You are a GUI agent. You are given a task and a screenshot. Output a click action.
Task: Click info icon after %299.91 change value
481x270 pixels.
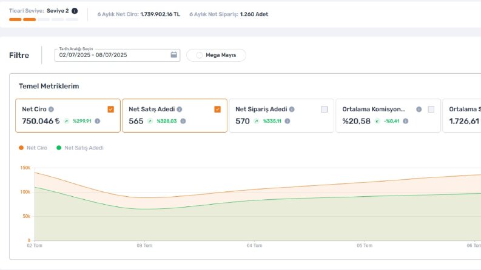(97, 121)
